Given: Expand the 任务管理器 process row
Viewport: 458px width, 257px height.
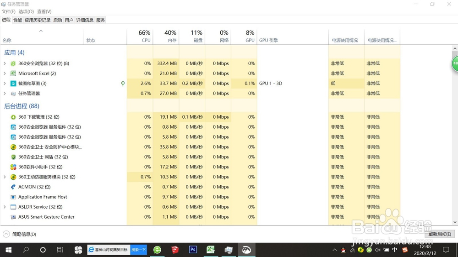Looking at the screenshot, I should click(5, 94).
